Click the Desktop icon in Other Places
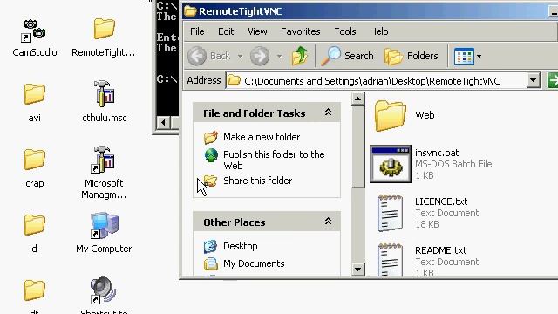558x314 pixels. (x=210, y=246)
